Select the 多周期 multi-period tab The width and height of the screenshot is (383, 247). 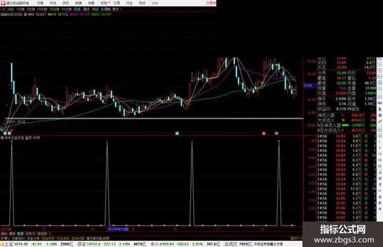click(105, 9)
